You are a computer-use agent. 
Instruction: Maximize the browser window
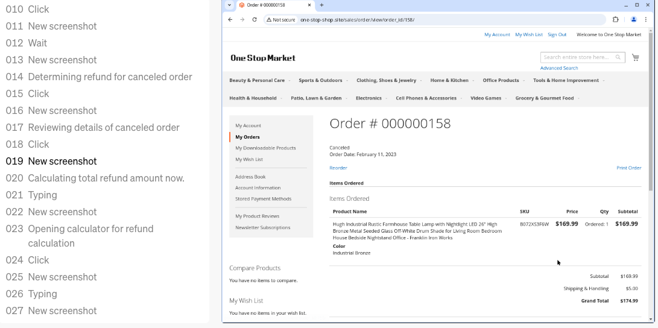pos(637,5)
